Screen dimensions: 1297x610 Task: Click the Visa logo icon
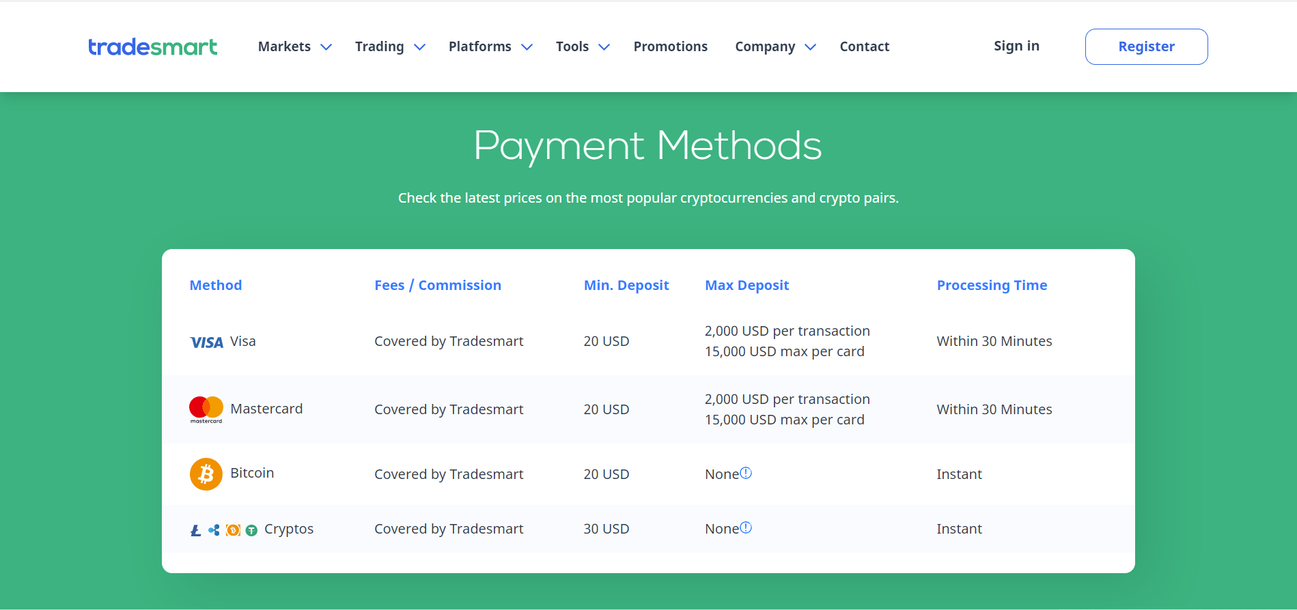pyautogui.click(x=206, y=343)
